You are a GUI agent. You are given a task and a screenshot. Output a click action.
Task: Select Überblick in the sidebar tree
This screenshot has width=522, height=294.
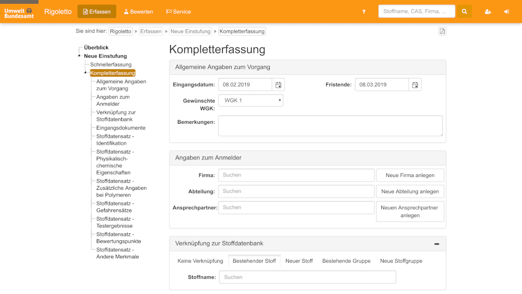click(x=96, y=47)
